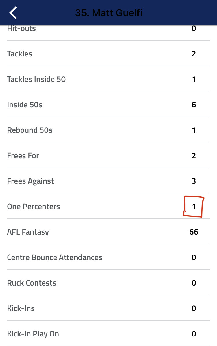Tap the Tackles value 2
Screen dimensions: 217x346
pos(194,54)
